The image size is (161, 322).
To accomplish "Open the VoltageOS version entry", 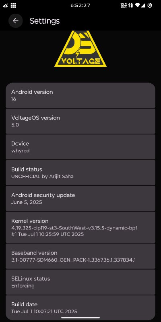I will click(x=80, y=121).
